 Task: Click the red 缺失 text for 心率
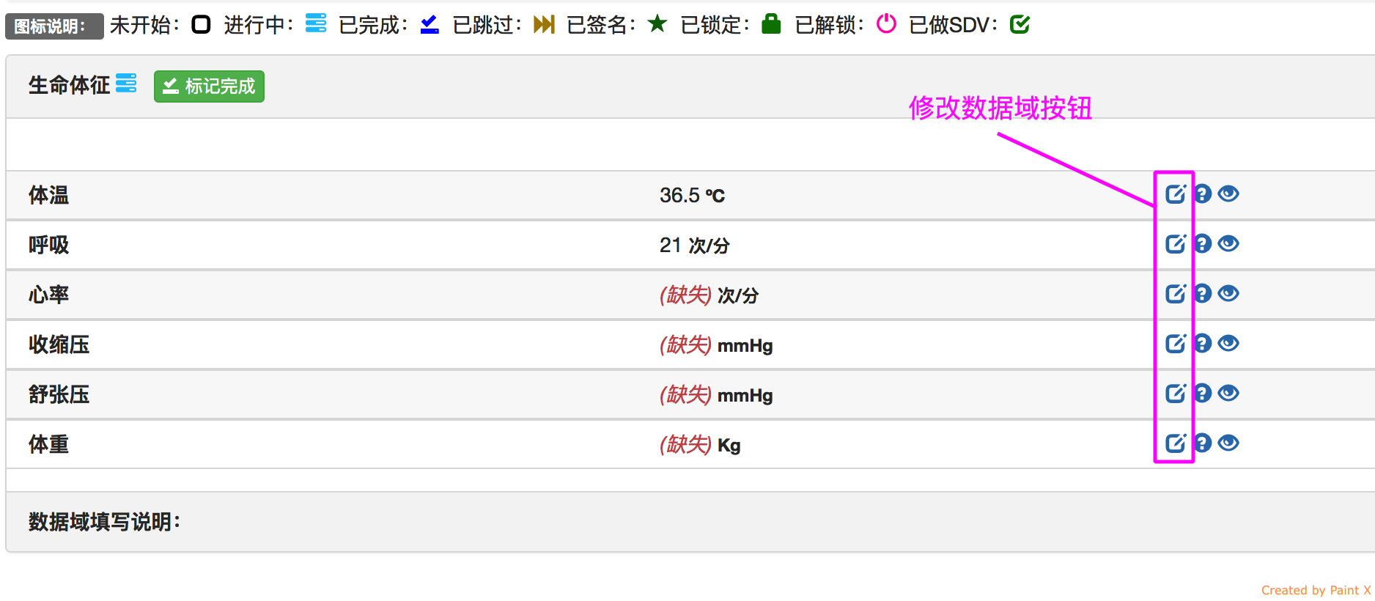coord(685,295)
